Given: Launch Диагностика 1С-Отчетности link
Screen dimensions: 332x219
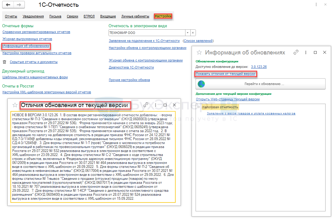Looking at the screenshot, I should click(131, 67).
